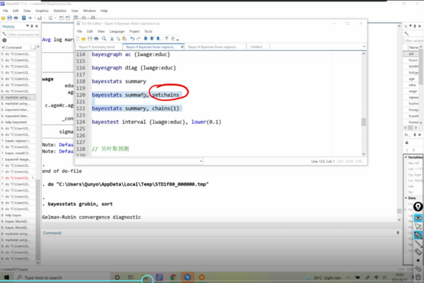Open the Graph icon dropdown arrow

[44, 18]
